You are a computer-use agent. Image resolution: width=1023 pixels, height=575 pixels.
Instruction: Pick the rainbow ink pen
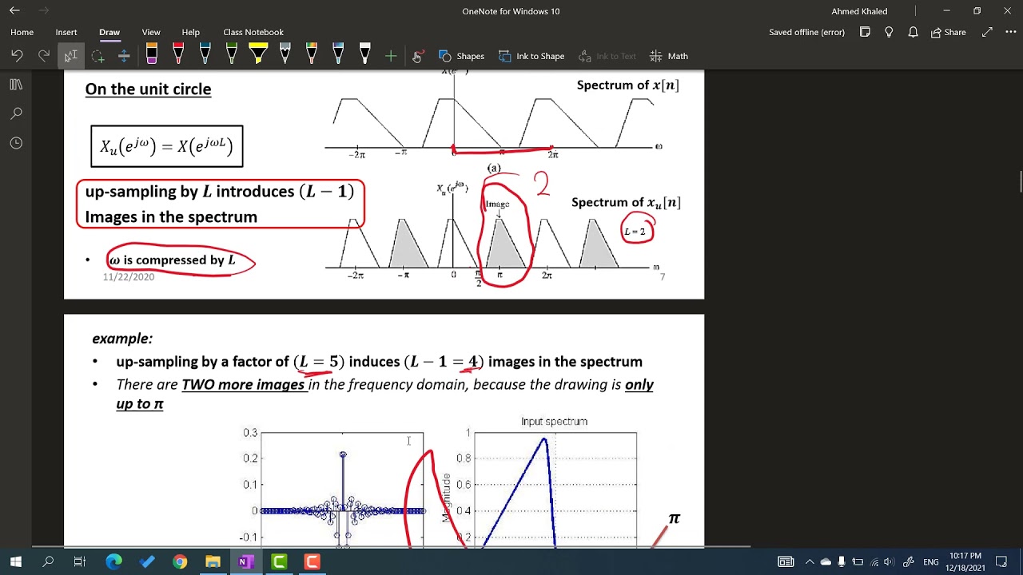(x=312, y=54)
